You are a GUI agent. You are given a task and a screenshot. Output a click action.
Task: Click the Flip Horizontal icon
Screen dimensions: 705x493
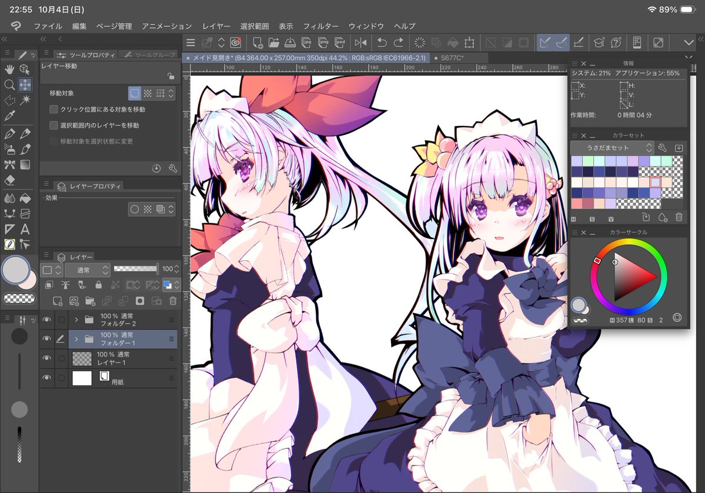pyautogui.click(x=360, y=43)
